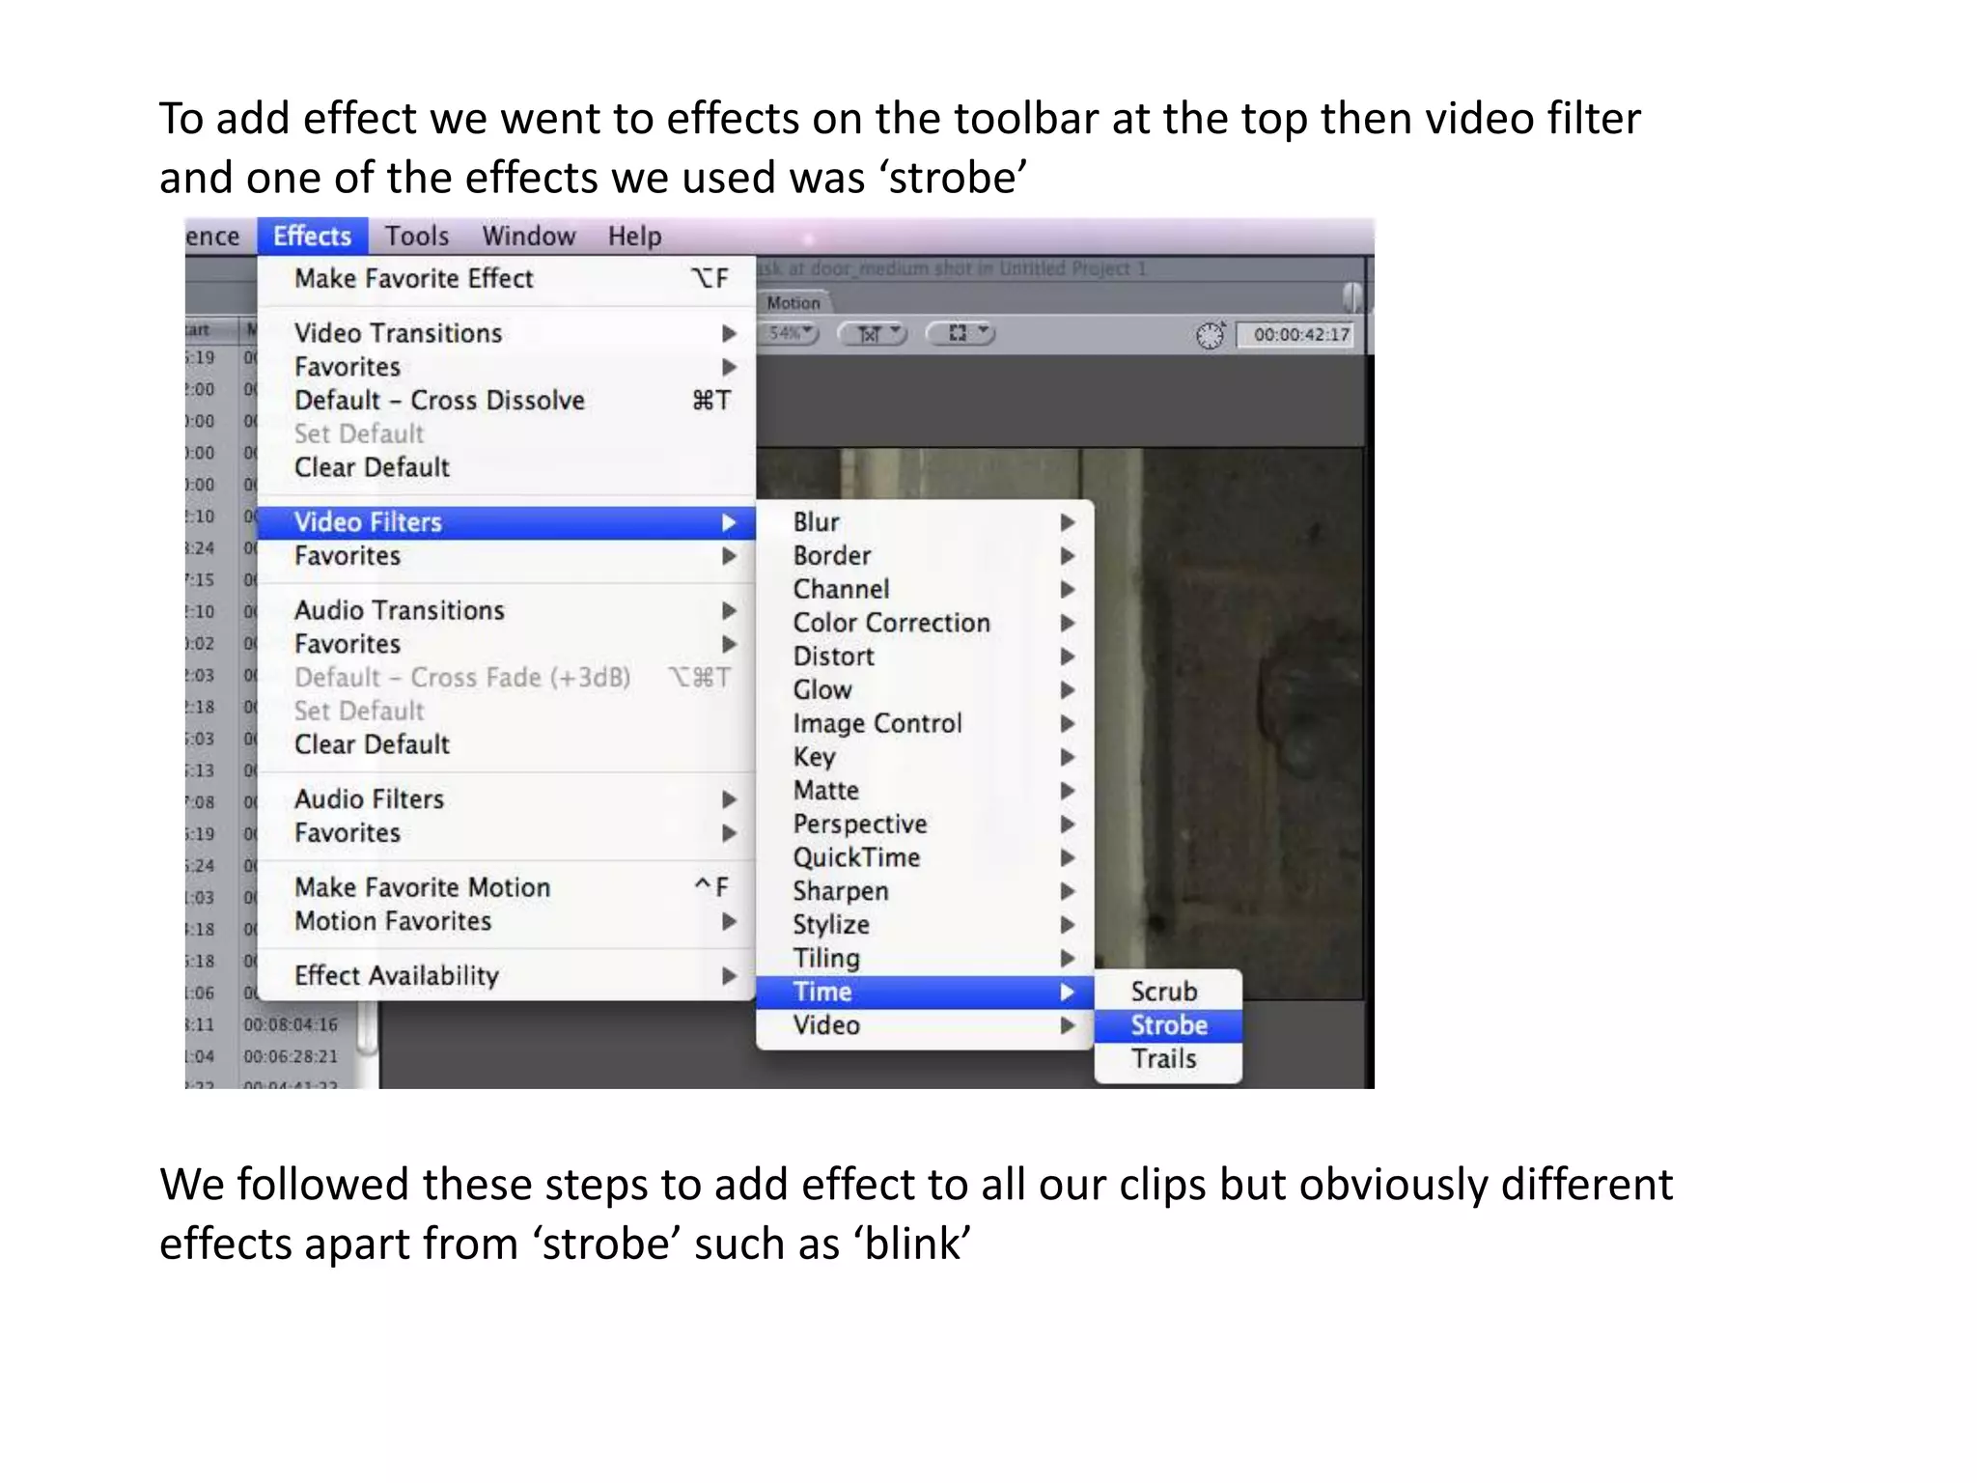
Task: Choose Make Favorite Effect
Action: [x=507, y=278]
